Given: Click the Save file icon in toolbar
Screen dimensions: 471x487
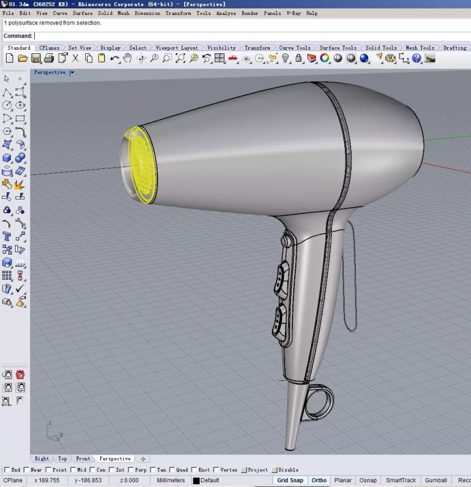Looking at the screenshot, I should (36, 58).
